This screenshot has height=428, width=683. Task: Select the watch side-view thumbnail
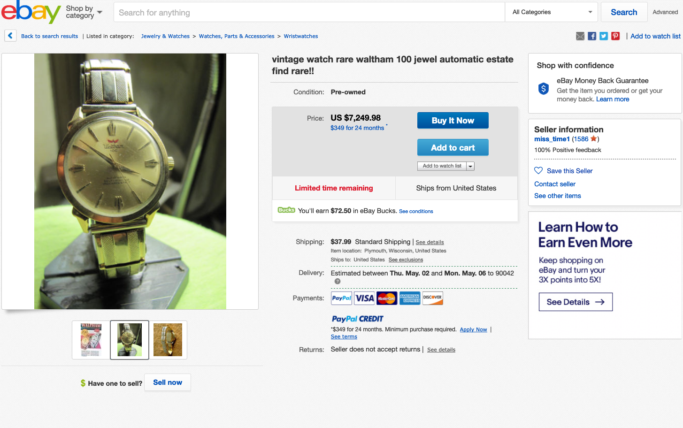tap(168, 340)
